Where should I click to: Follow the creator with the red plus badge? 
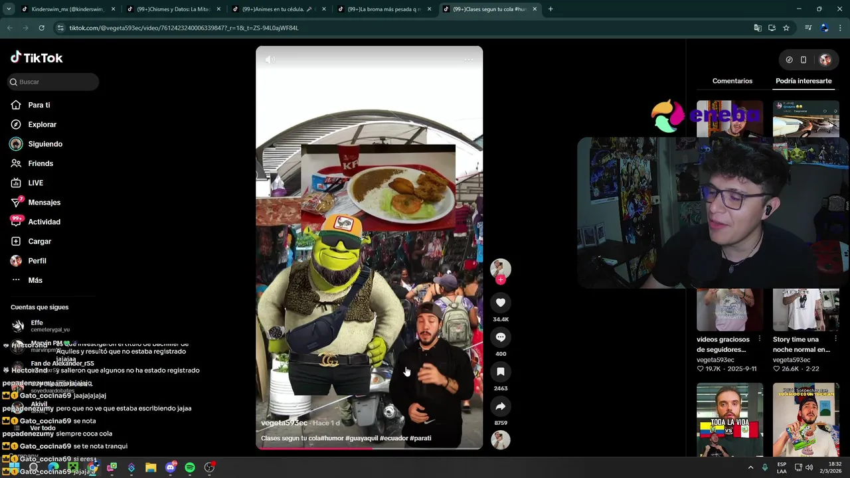[501, 280]
